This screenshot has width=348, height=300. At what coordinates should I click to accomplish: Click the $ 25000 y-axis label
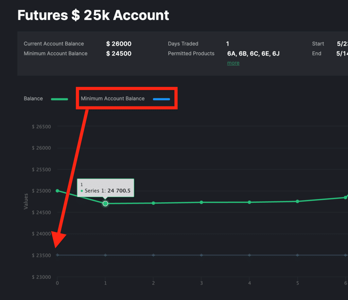[x=41, y=191]
